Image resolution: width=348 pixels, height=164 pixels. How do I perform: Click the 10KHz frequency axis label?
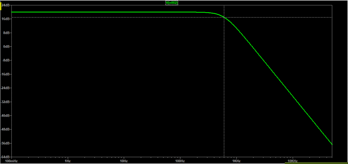[x=293, y=161]
